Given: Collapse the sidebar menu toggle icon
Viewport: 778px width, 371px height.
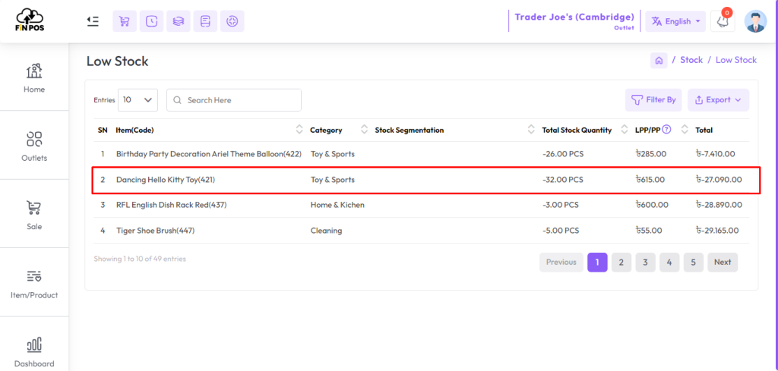Looking at the screenshot, I should coord(92,20).
